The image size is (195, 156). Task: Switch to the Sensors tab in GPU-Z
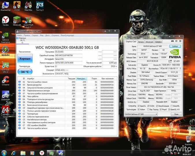point(141,42)
